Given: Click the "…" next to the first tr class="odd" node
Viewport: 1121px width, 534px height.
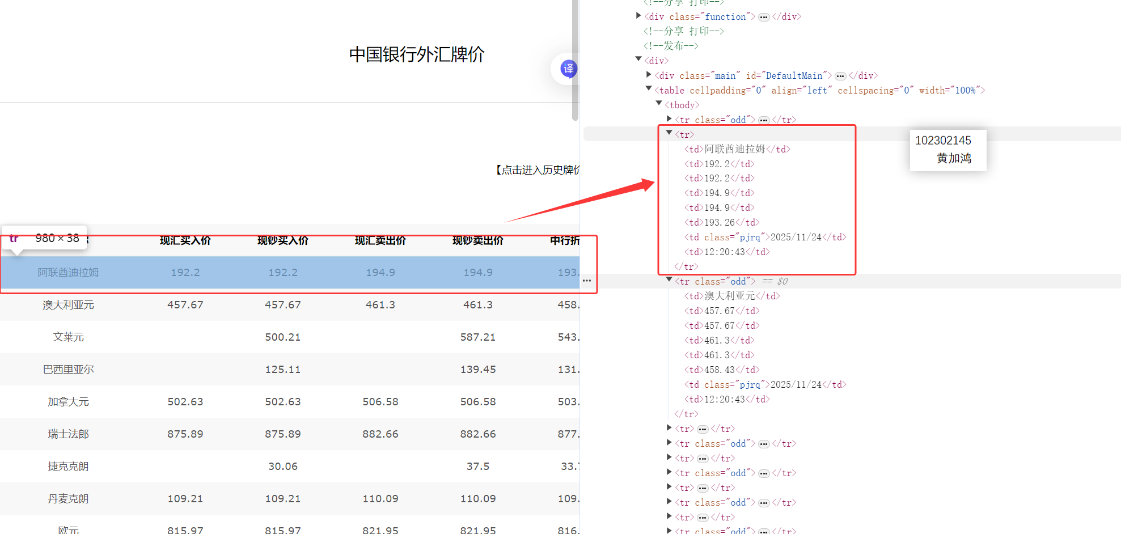Looking at the screenshot, I should pyautogui.click(x=764, y=120).
